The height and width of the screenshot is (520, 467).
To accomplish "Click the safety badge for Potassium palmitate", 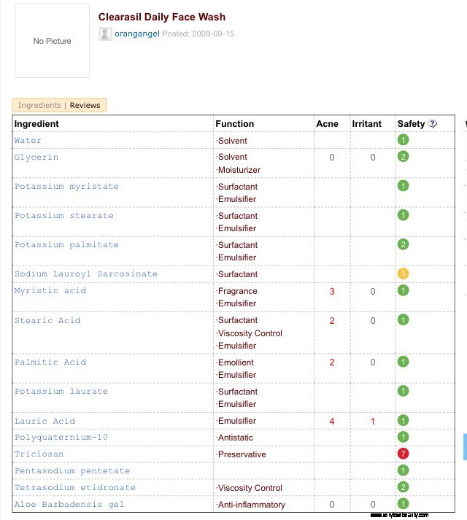I will (403, 244).
